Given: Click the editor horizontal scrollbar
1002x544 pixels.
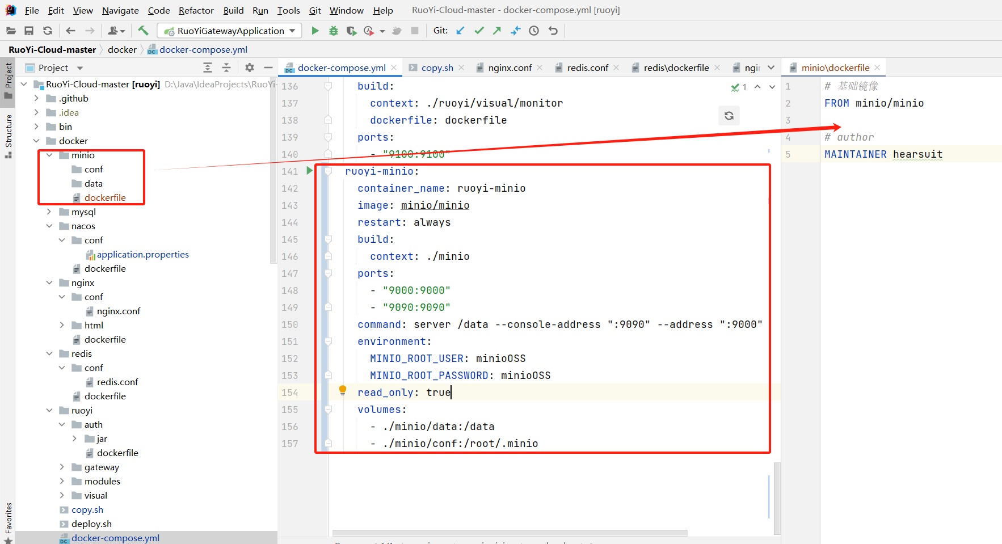Looking at the screenshot, I should (x=510, y=533).
